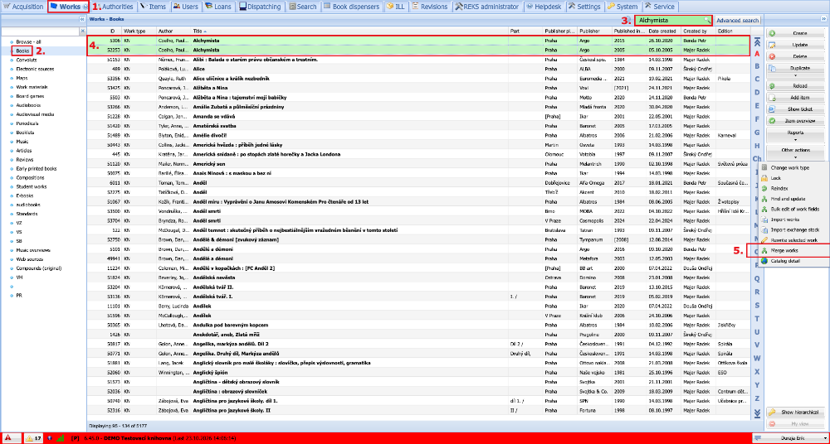Viewport: 830px width, 444px height.
Task: Open the Acquisition tab
Action: 22,7
